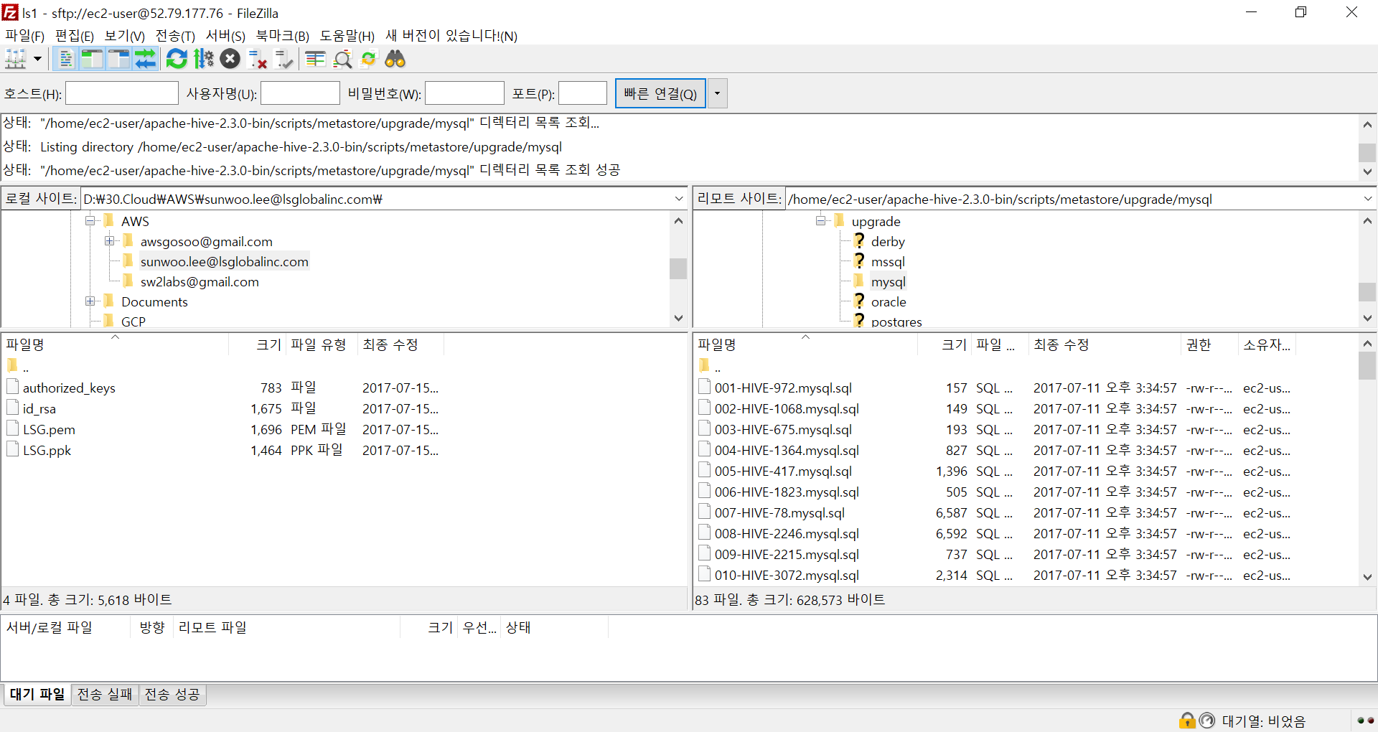This screenshot has height=732, width=1378.
Task: Click the encryption lock status icon
Action: point(1187,720)
